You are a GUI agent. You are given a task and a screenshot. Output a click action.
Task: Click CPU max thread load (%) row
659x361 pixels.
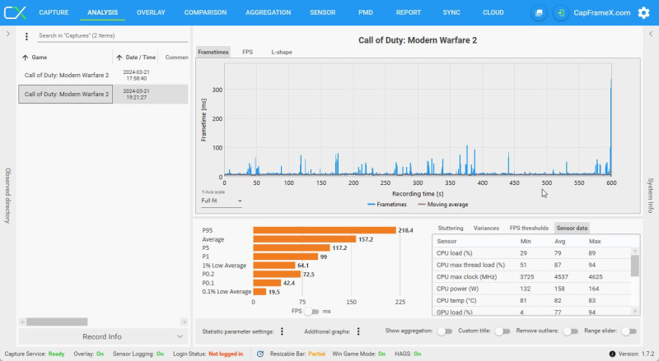click(531, 265)
